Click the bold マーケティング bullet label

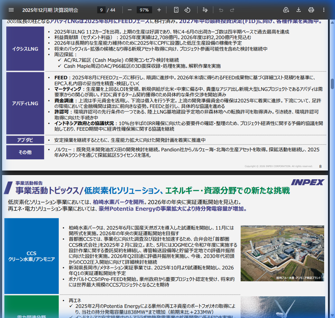[68, 89]
